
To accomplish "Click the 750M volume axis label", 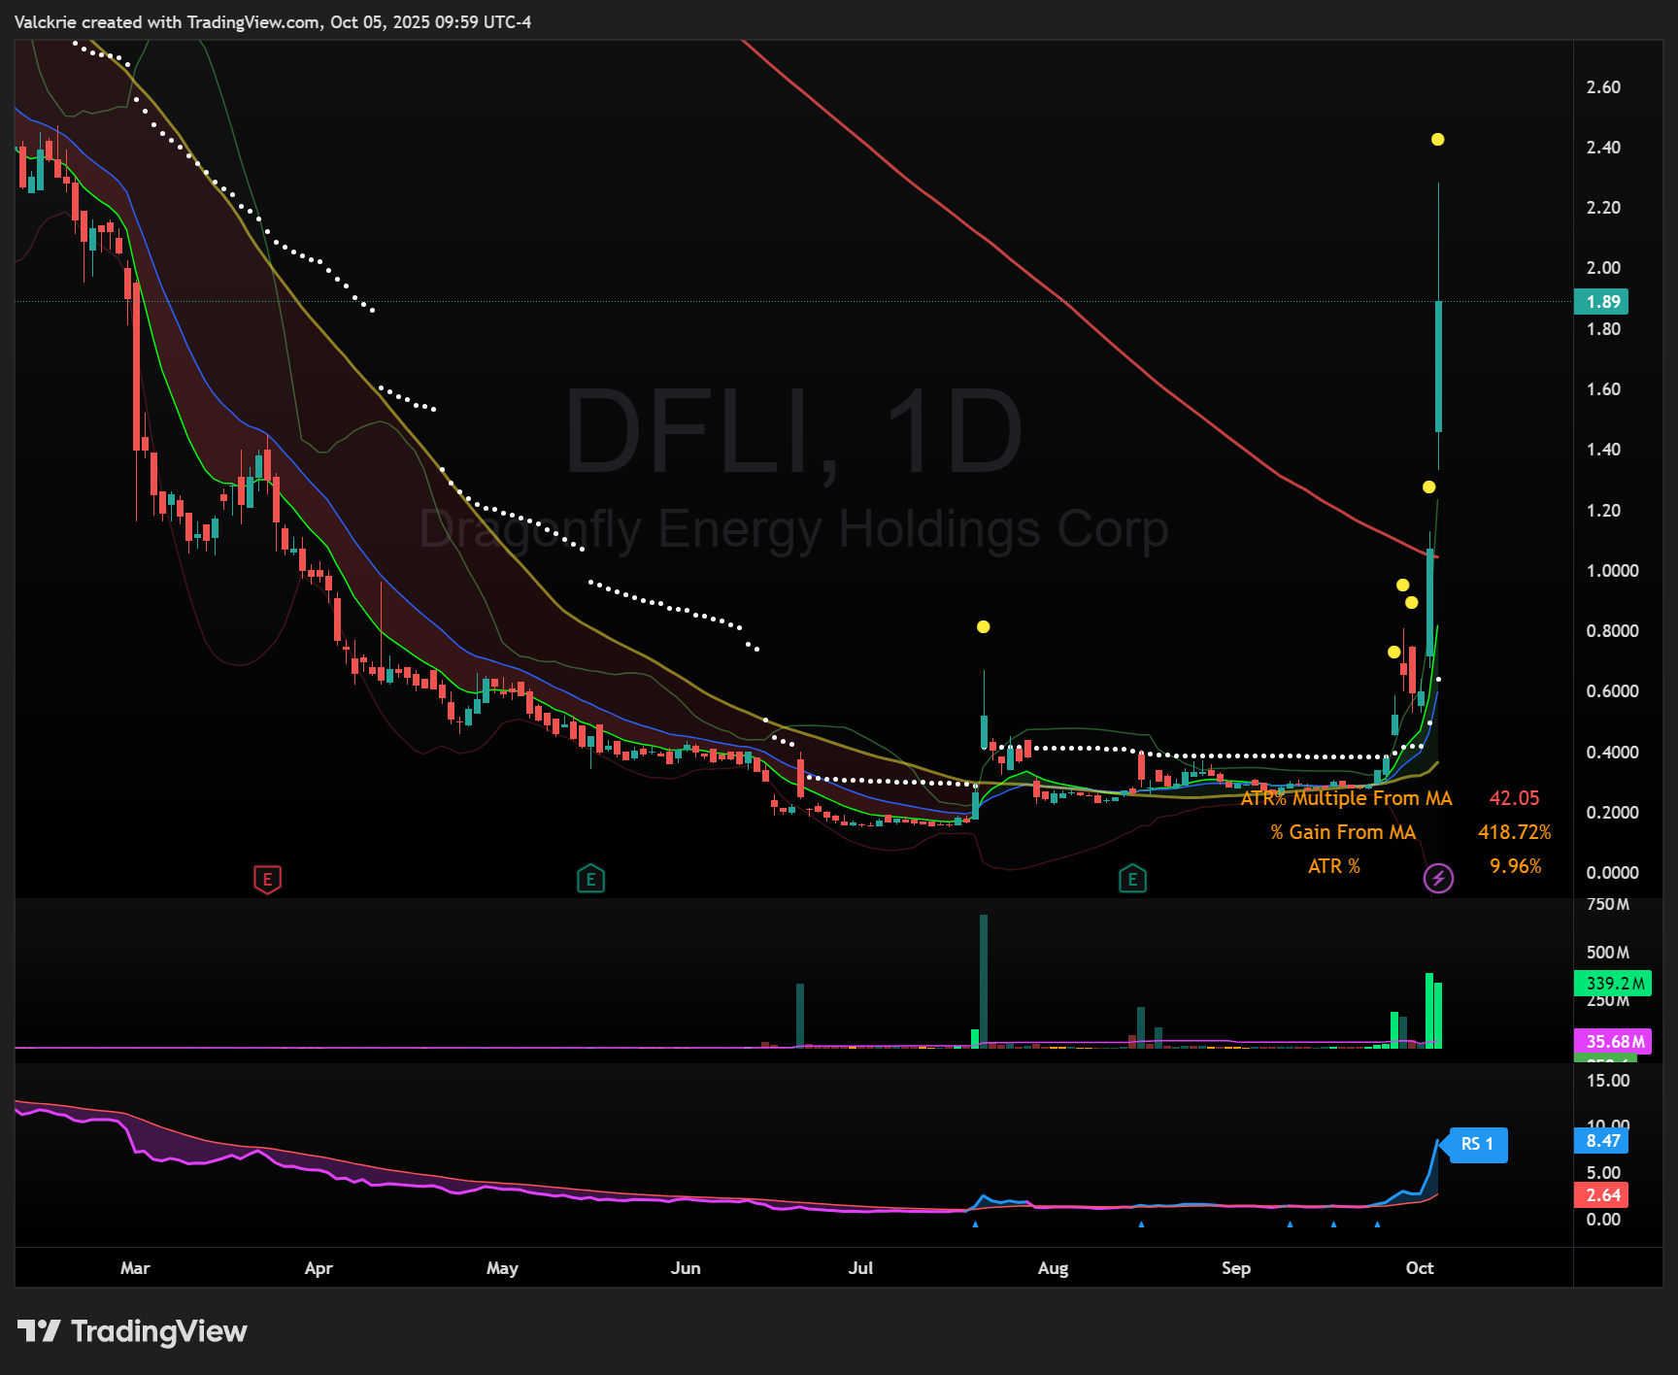I will coord(1608,905).
